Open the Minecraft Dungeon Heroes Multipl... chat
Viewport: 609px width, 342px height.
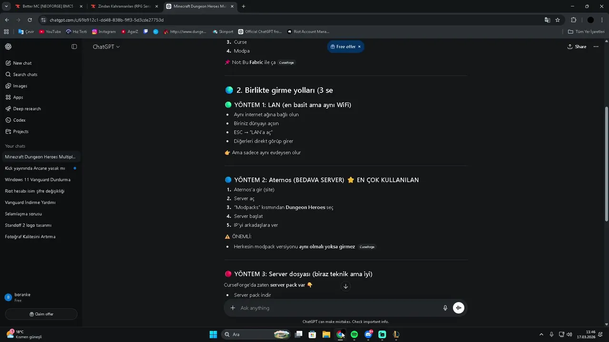pyautogui.click(x=40, y=157)
